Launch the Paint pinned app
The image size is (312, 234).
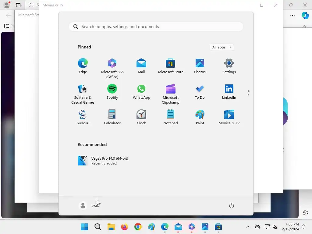click(x=200, y=117)
